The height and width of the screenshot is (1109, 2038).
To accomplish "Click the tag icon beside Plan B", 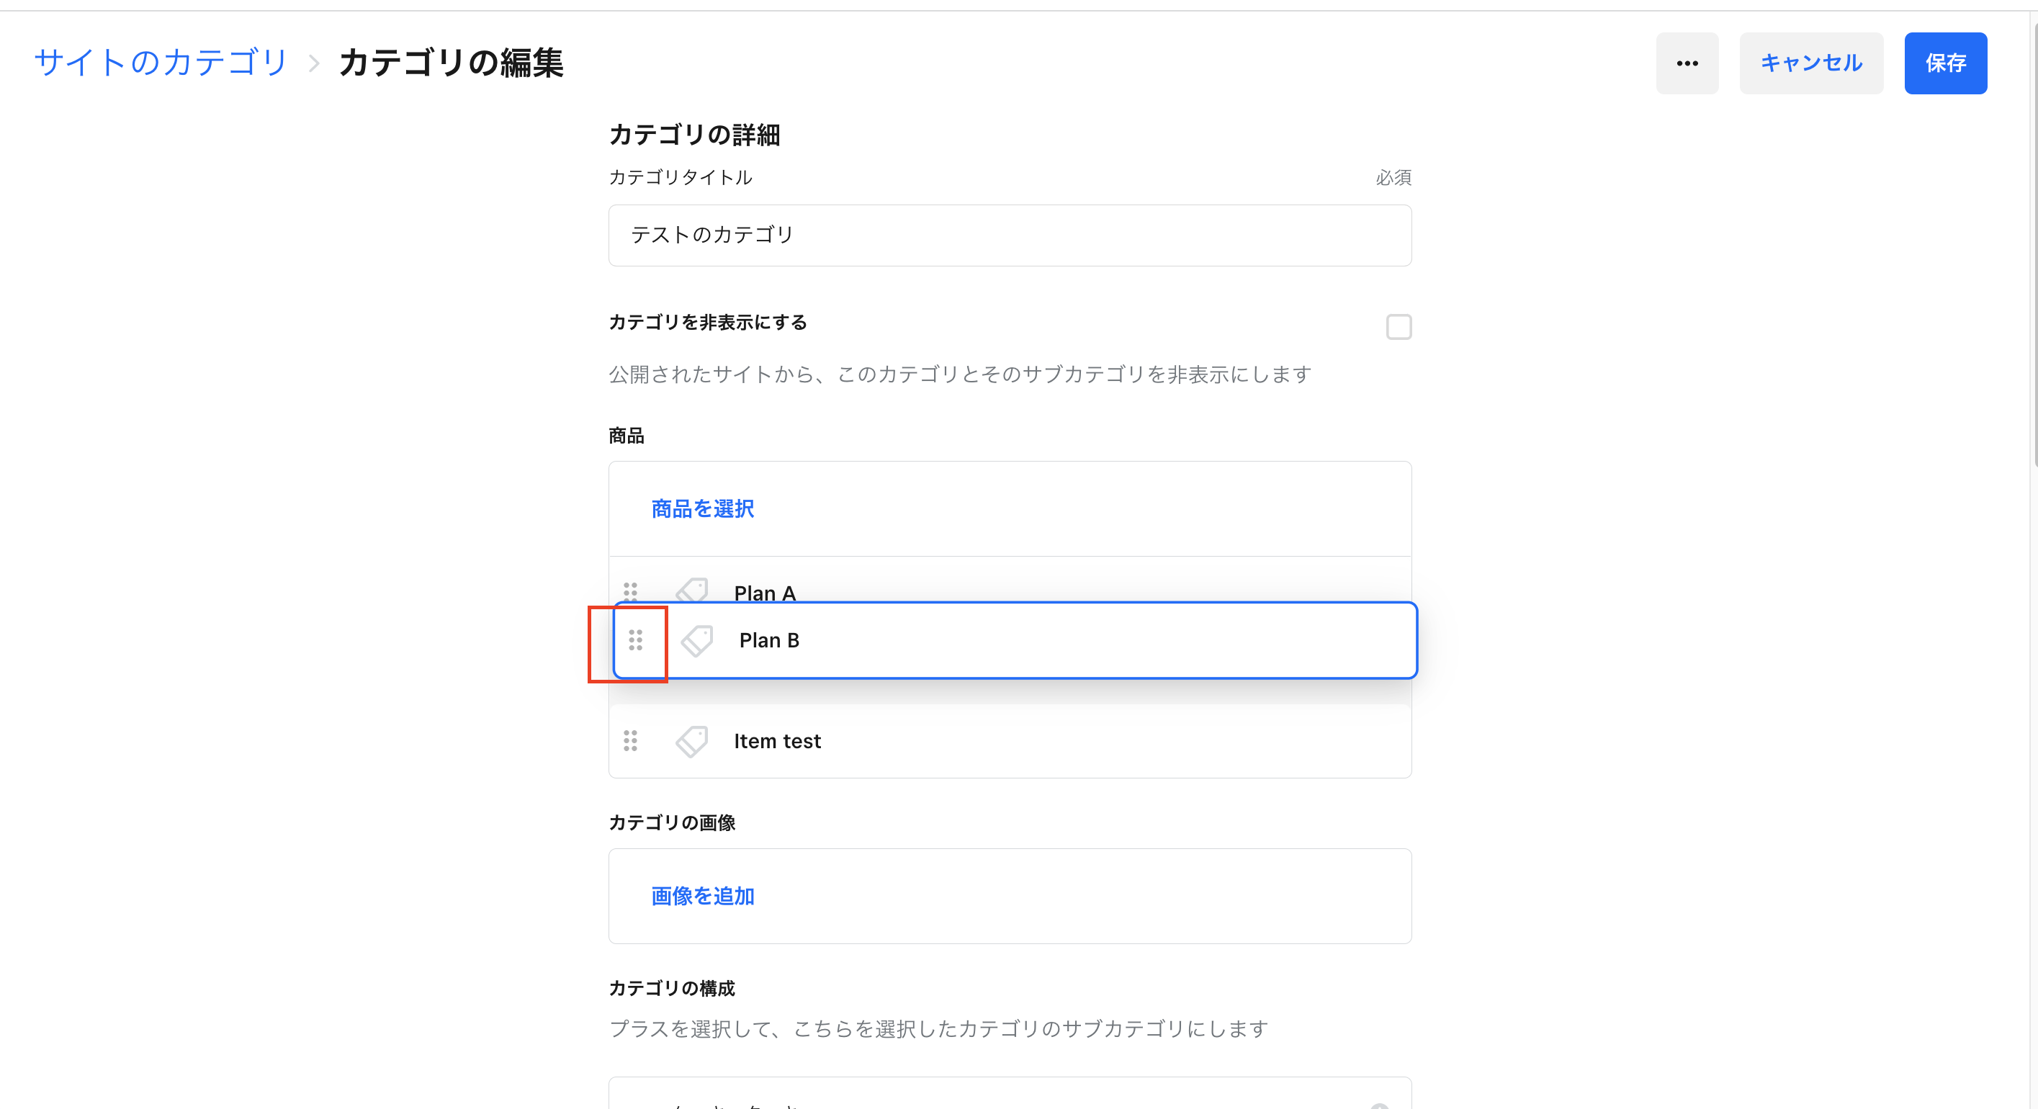I will pyautogui.click(x=697, y=640).
